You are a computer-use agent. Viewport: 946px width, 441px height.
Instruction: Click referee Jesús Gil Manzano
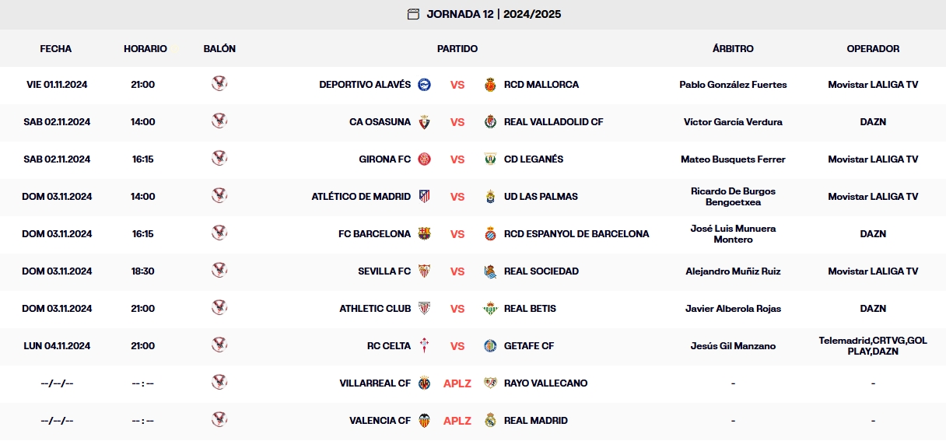pyautogui.click(x=733, y=345)
